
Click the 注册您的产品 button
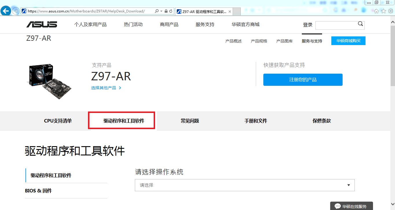point(303,80)
